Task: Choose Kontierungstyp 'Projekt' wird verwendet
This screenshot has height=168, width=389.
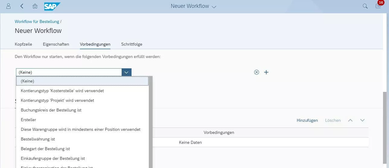Action: tap(82, 100)
